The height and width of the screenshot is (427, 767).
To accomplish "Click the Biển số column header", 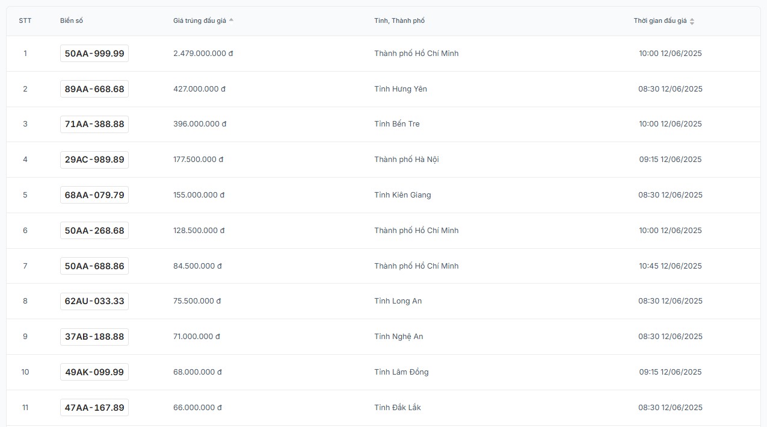I will click(72, 21).
